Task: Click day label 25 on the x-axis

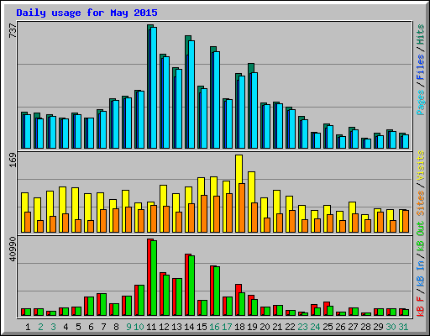Action: tap(328, 327)
